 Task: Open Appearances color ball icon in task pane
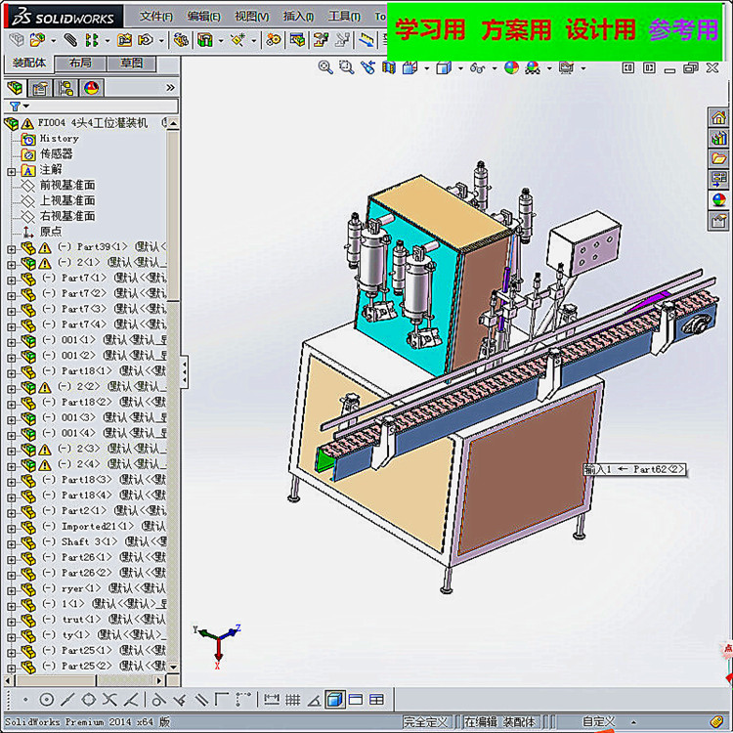point(719,200)
